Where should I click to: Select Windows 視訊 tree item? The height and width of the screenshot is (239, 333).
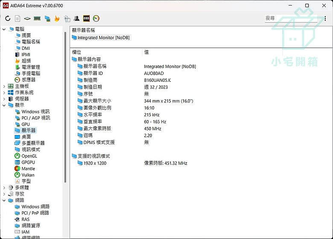pyautogui.click(x=32, y=112)
